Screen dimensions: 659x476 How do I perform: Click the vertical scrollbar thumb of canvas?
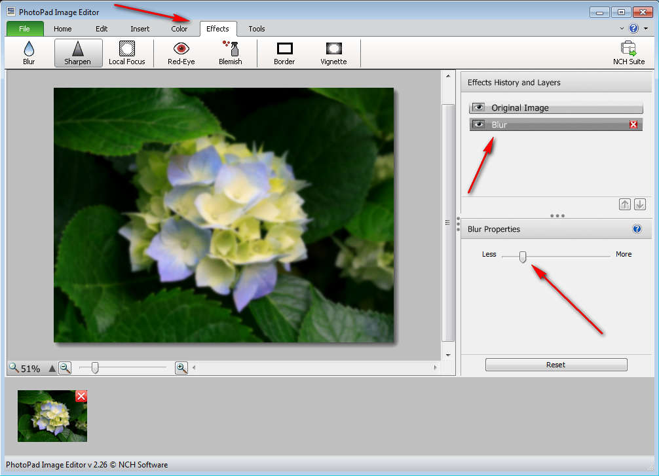(x=448, y=223)
